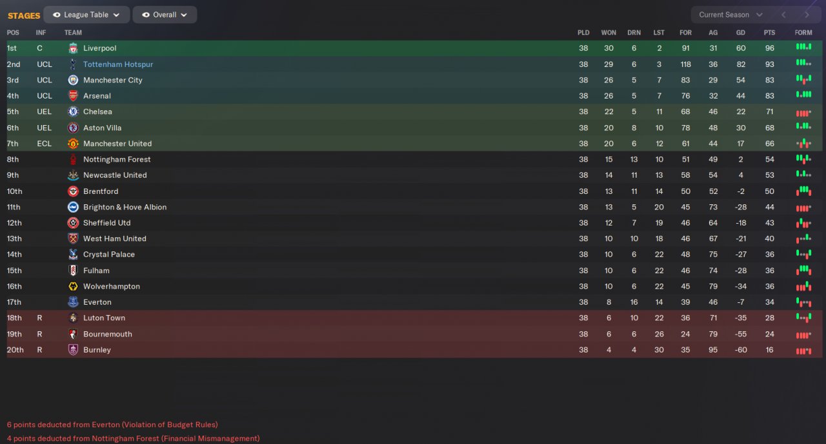Click the Liverpool club crest icon
Viewport: 826px width, 444px height.
(x=73, y=48)
